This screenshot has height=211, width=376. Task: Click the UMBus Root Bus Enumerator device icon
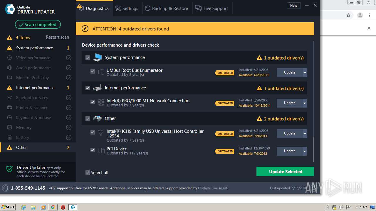pos(101,72)
